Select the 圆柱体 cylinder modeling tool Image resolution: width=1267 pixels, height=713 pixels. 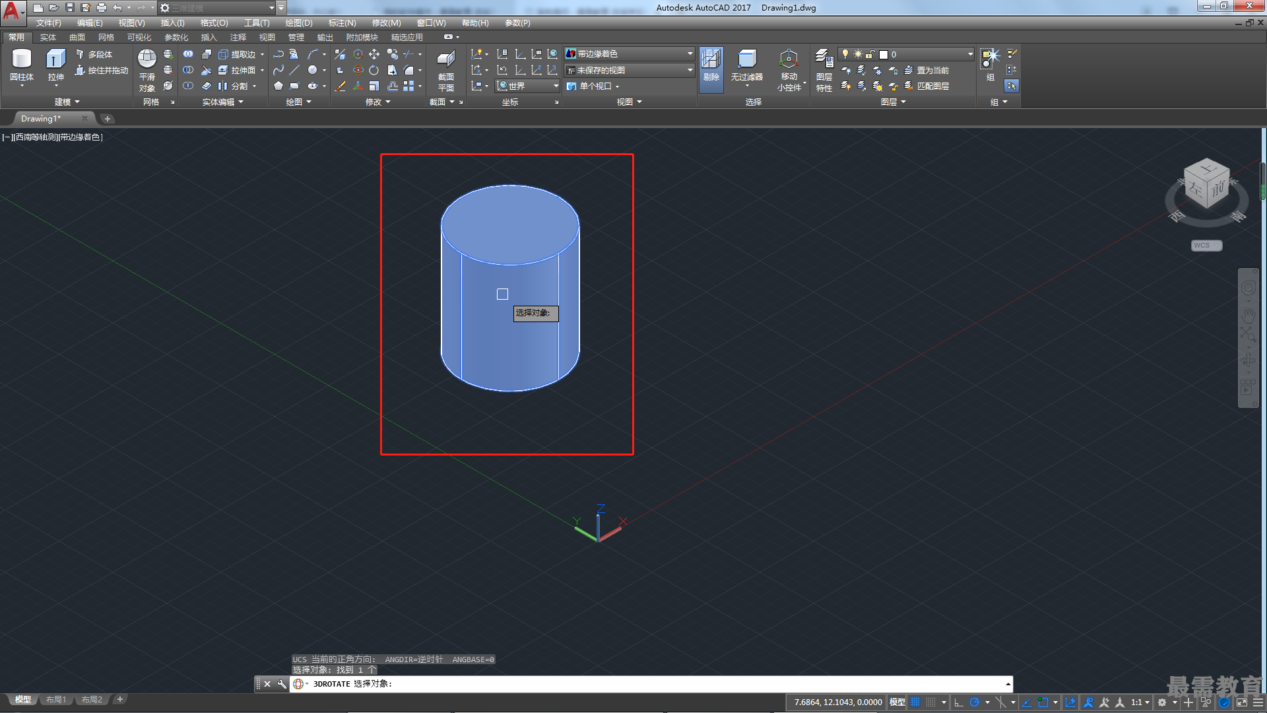pyautogui.click(x=22, y=65)
